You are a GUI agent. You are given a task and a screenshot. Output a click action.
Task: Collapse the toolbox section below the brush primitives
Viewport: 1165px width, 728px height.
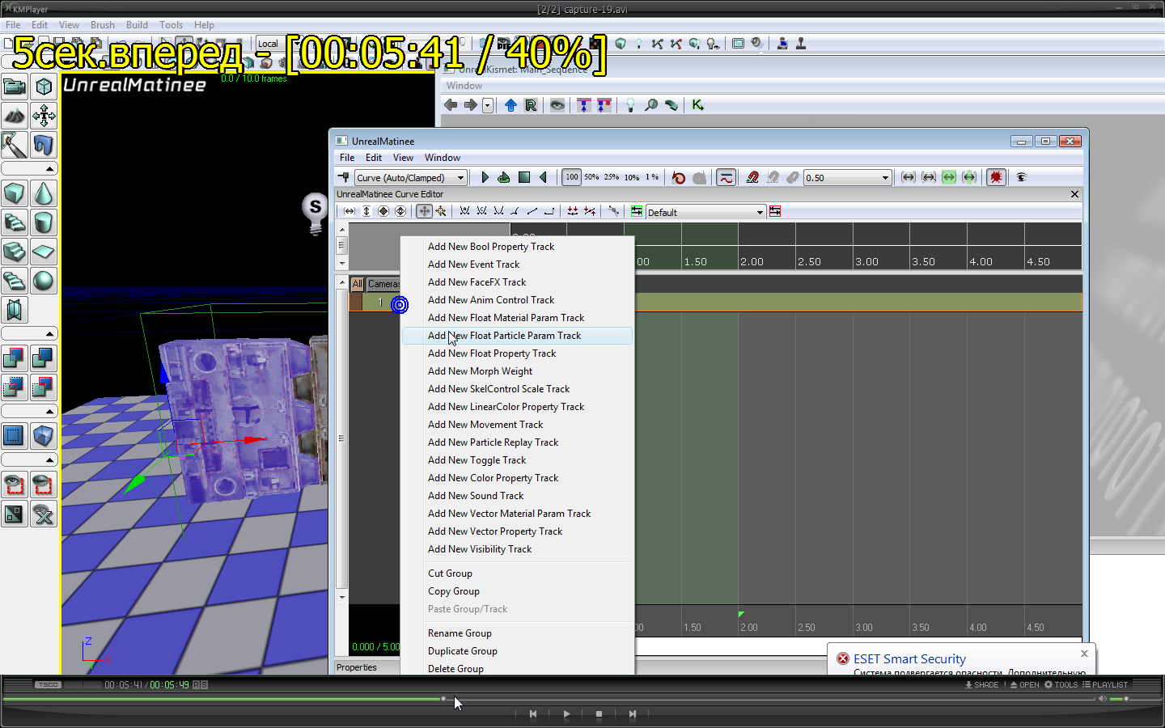click(29, 333)
